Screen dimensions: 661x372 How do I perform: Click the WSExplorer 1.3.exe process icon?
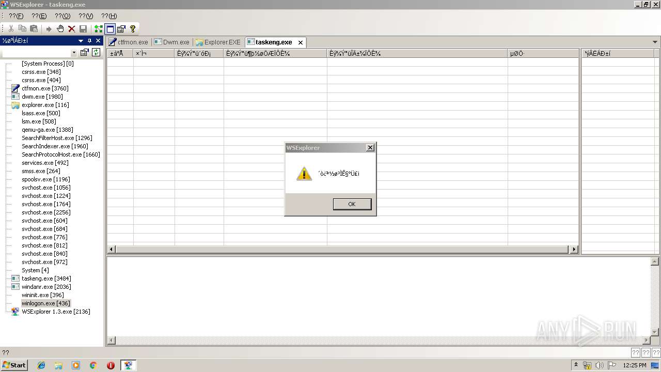15,312
